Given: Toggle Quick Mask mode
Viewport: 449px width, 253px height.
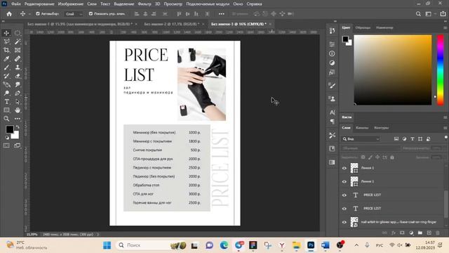Looking at the screenshot, I should tap(6, 145).
